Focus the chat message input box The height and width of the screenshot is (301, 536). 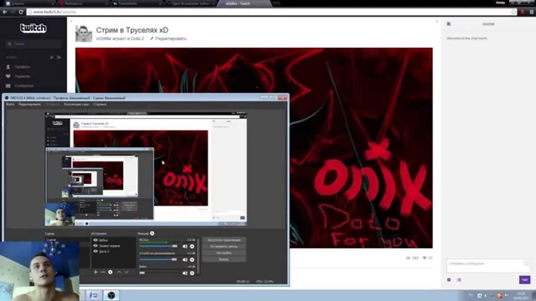(x=488, y=266)
